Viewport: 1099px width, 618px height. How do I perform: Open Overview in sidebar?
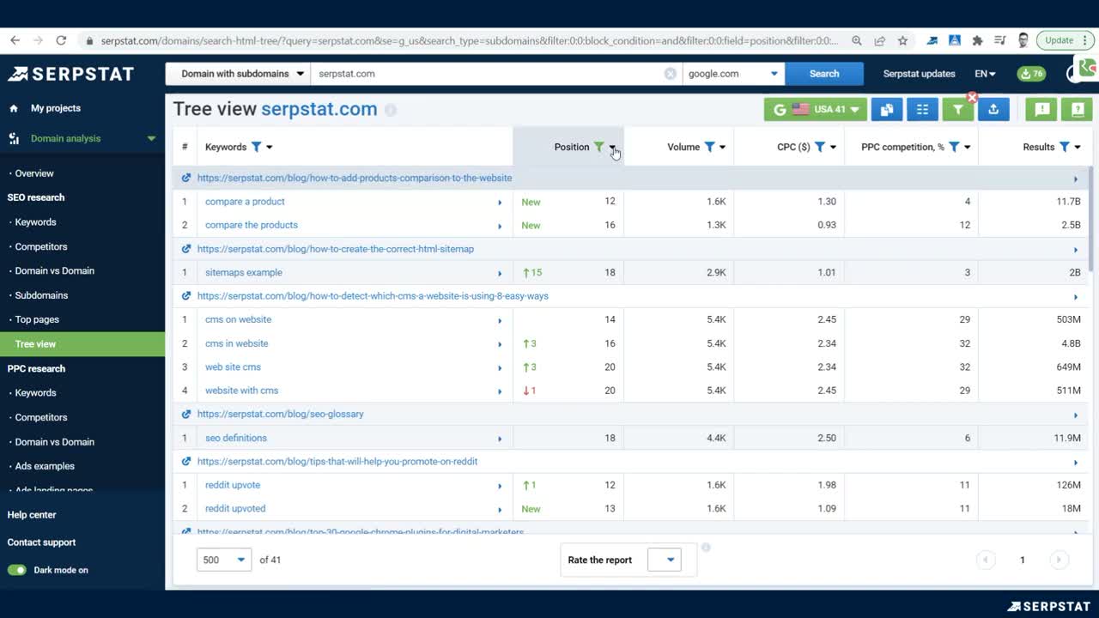pos(34,173)
